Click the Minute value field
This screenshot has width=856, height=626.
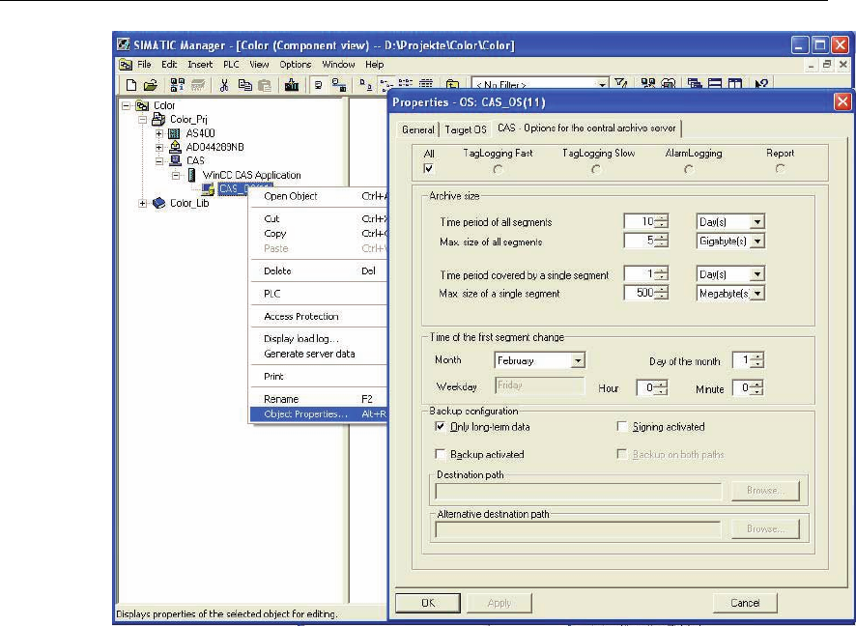[742, 388]
